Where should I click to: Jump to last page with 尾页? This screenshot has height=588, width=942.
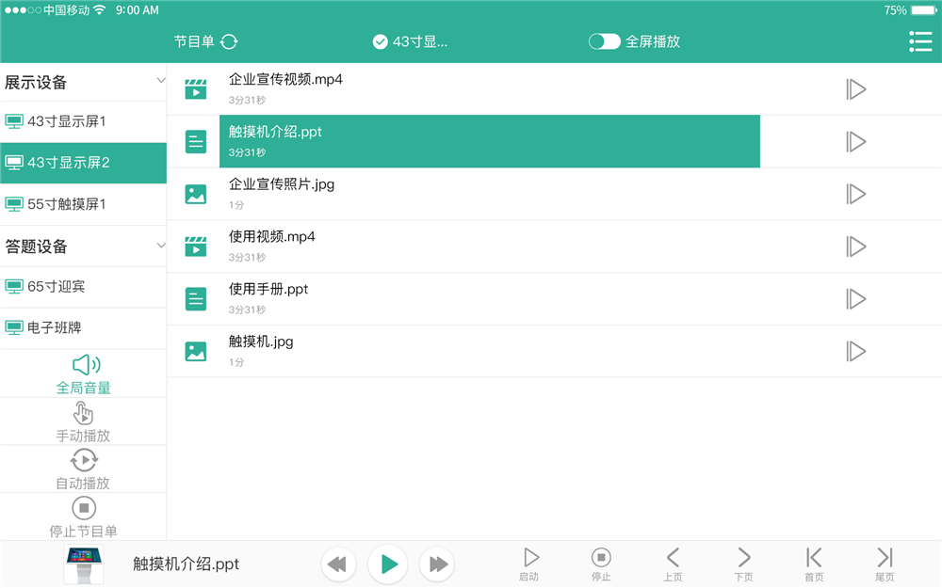tap(884, 564)
